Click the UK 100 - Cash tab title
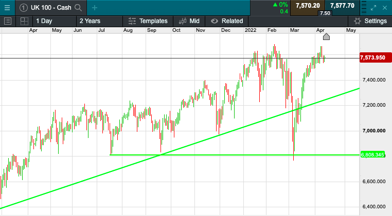Image resolution: width=392 pixels, height=216 pixels. (x=51, y=8)
